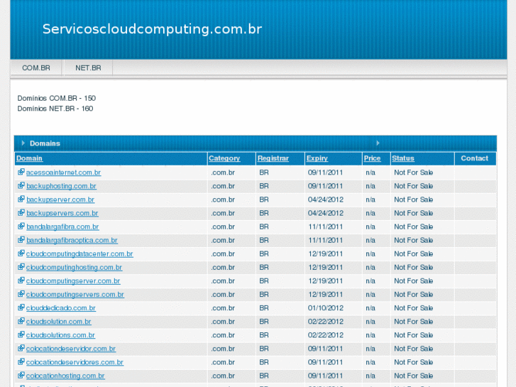Click Not For Sale status of acessoainternet.com.br
The width and height of the screenshot is (516, 387).
click(x=413, y=173)
